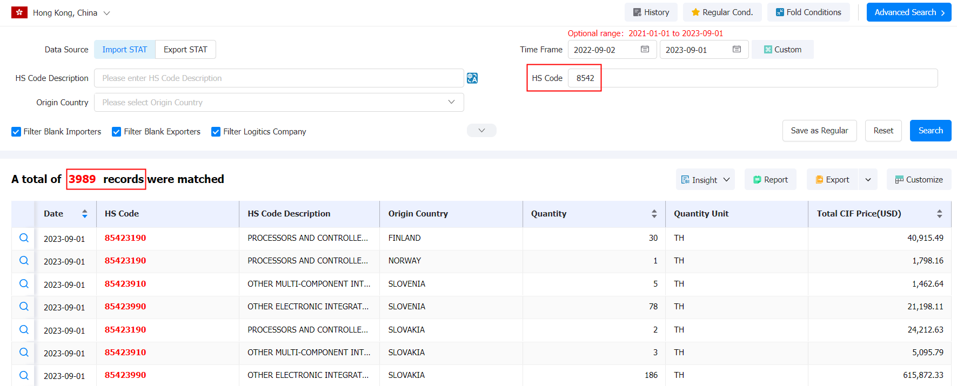Click the blue Search button
Image resolution: width=957 pixels, height=386 pixels.
pyautogui.click(x=931, y=131)
